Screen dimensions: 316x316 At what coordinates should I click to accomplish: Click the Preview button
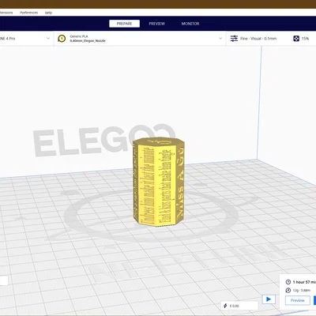(297, 300)
